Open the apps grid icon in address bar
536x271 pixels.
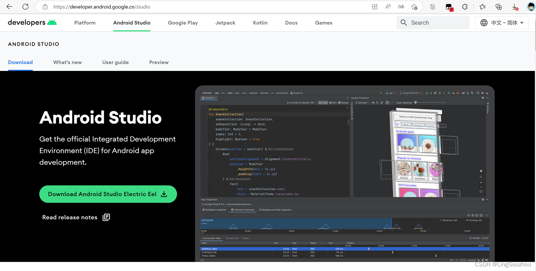point(375,7)
